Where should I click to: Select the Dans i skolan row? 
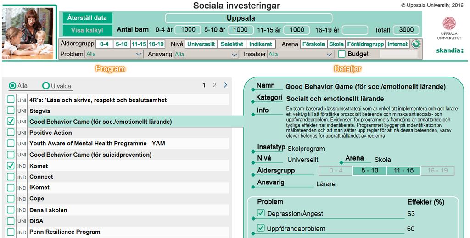point(129,210)
